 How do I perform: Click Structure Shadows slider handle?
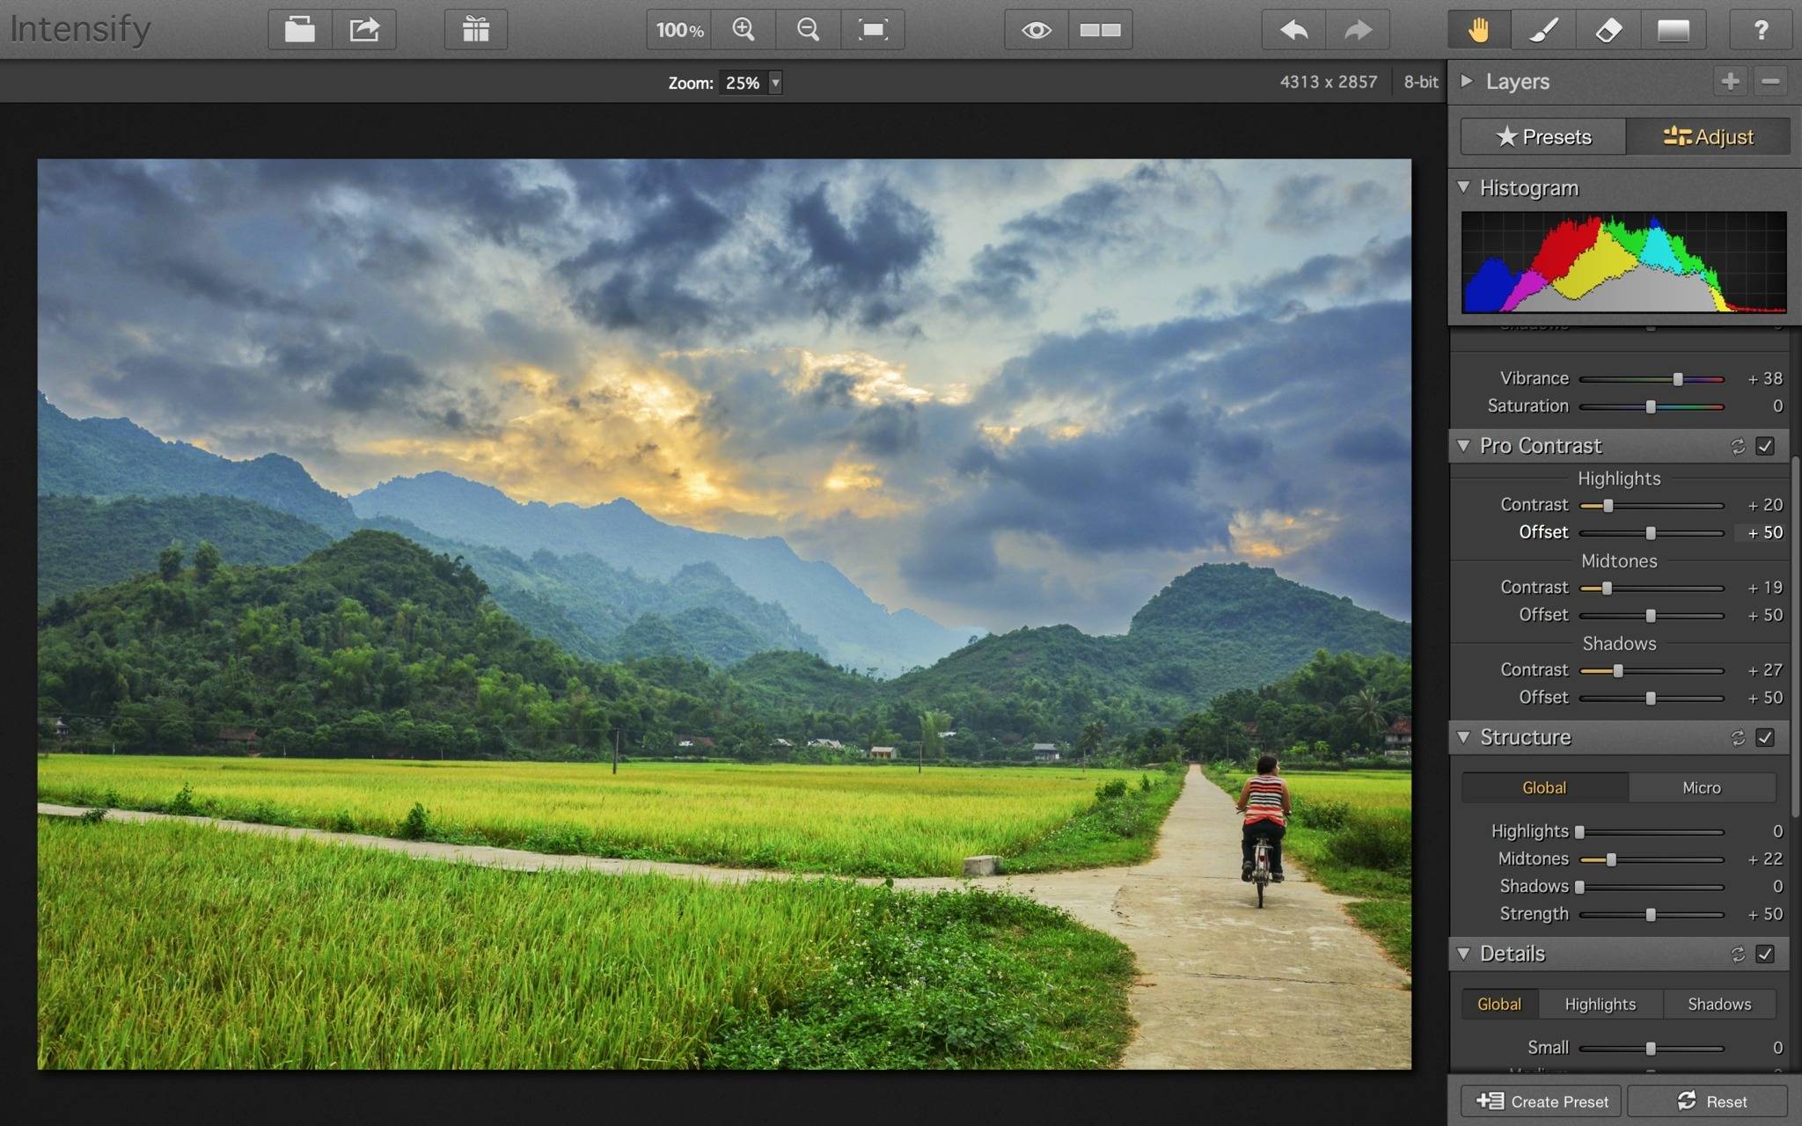1580,887
